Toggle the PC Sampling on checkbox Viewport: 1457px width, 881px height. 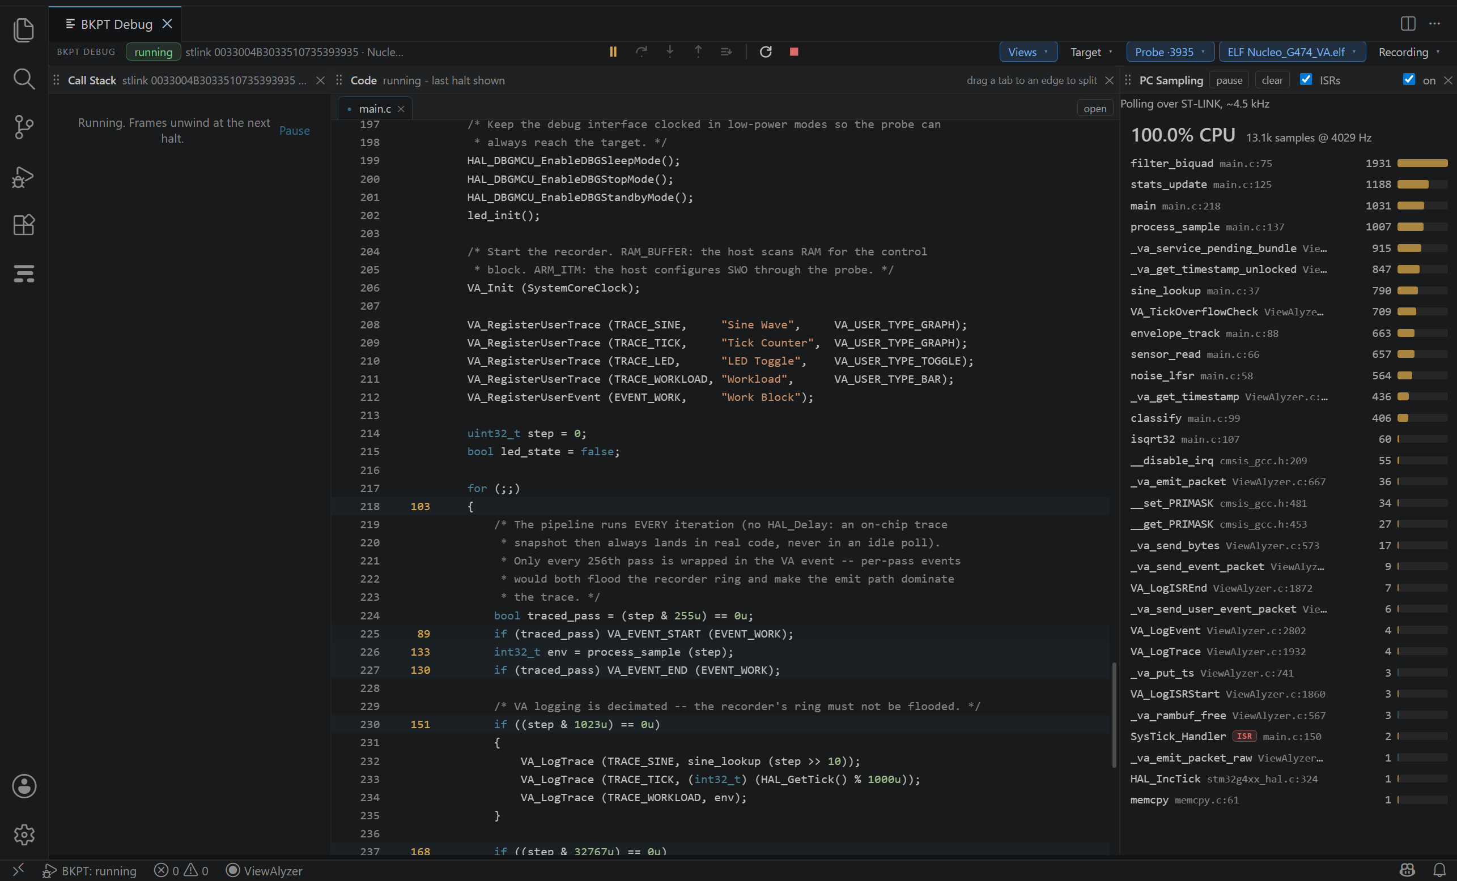coord(1409,79)
